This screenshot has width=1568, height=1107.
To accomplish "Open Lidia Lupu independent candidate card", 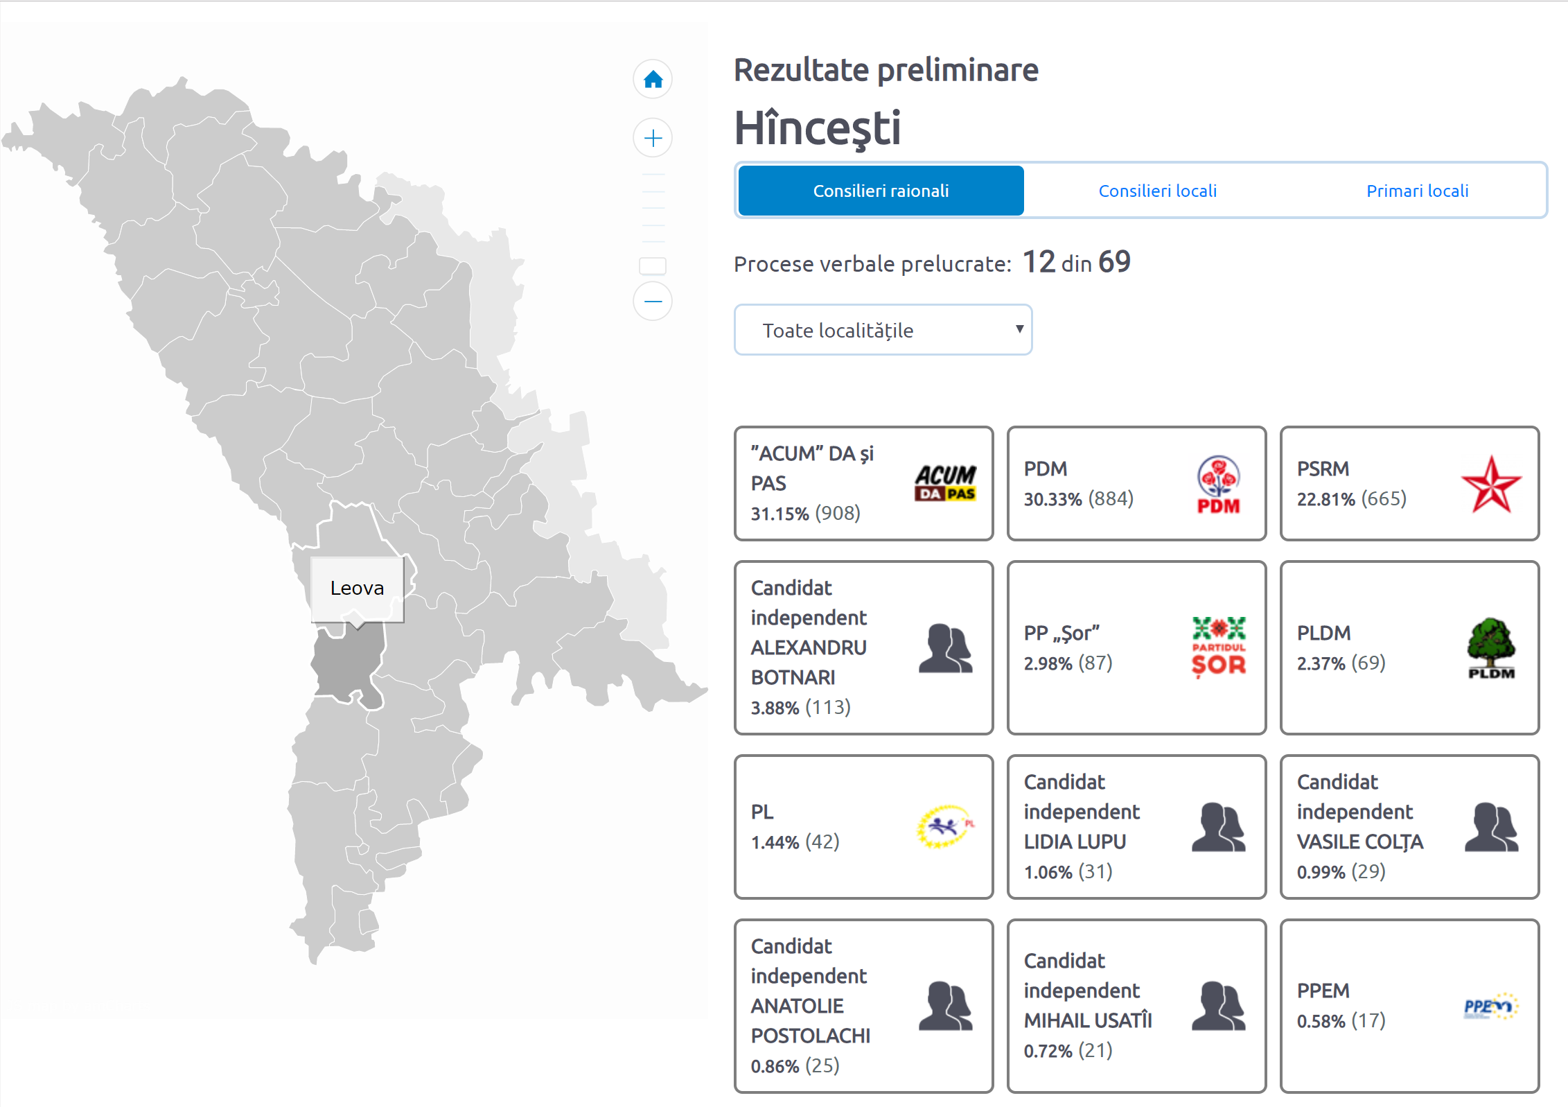I will (x=1136, y=826).
